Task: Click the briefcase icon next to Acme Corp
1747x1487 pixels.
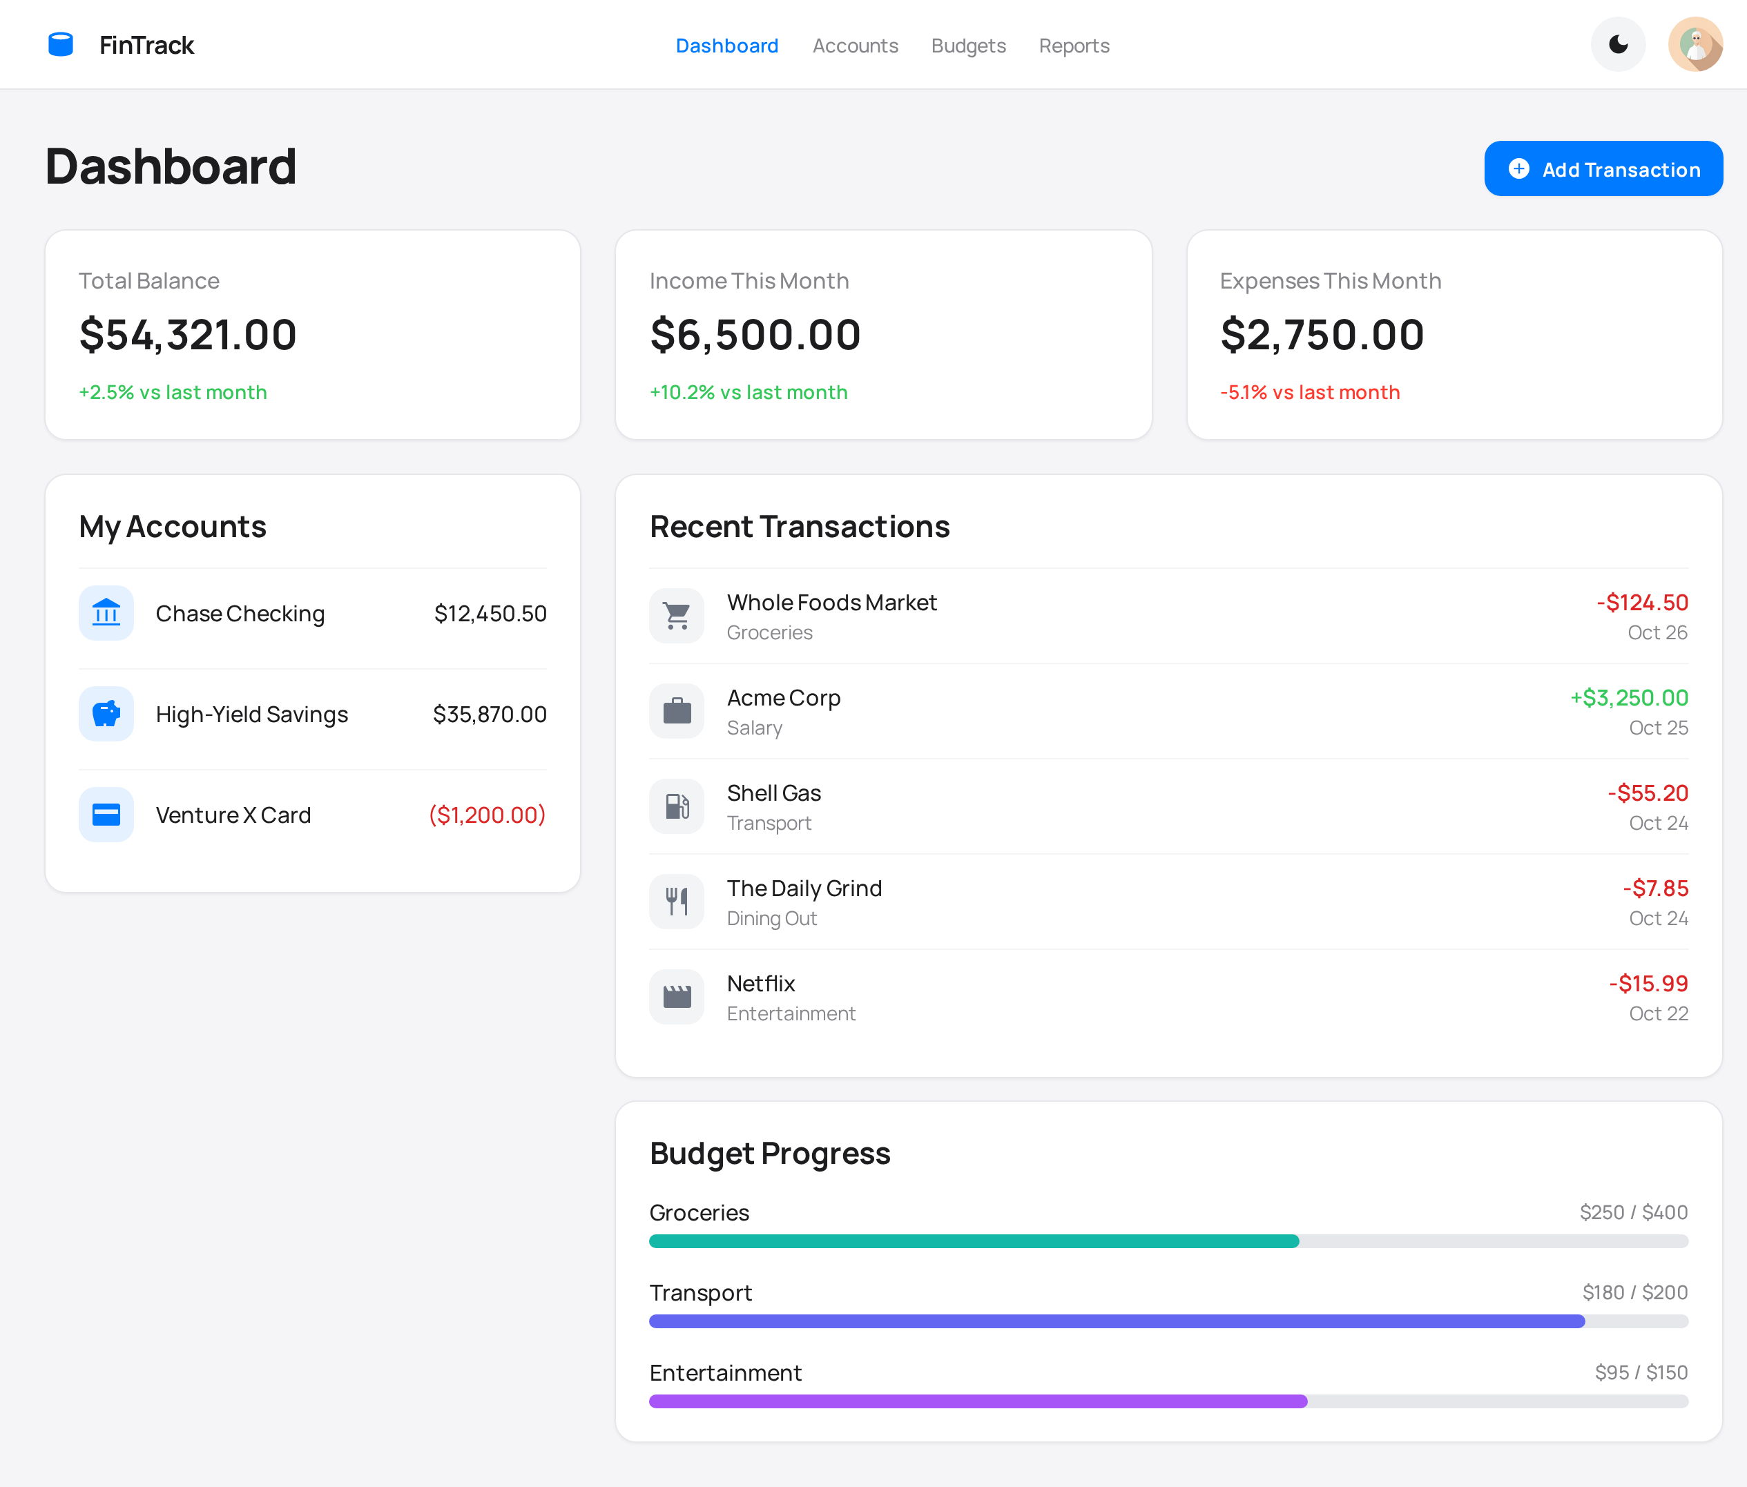Action: point(676,710)
